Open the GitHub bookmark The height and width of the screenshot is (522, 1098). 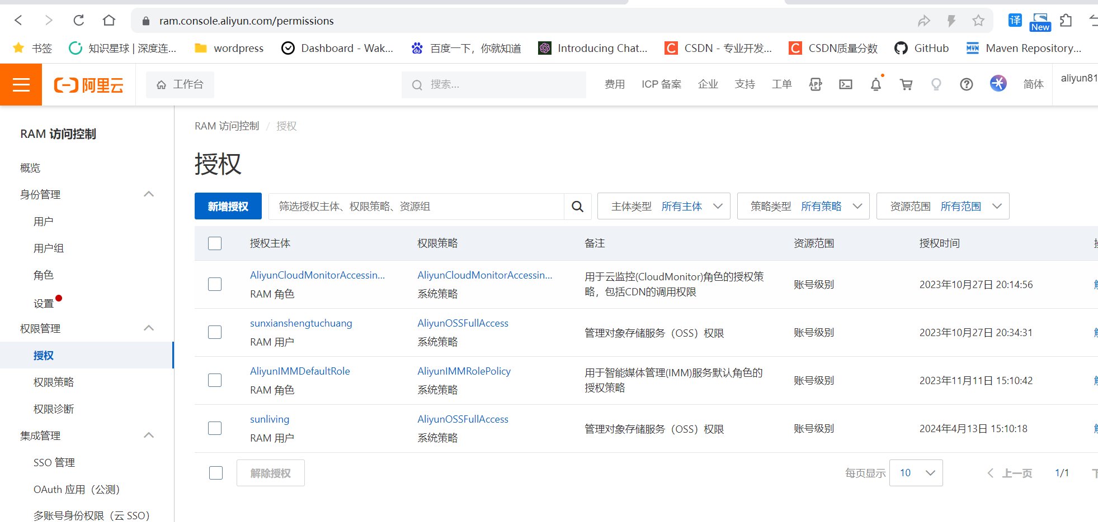(x=922, y=49)
